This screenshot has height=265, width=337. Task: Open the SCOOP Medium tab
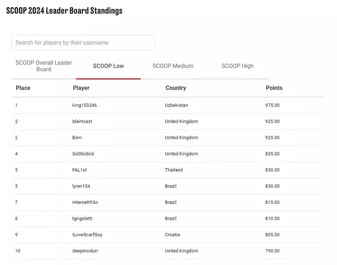coord(173,66)
